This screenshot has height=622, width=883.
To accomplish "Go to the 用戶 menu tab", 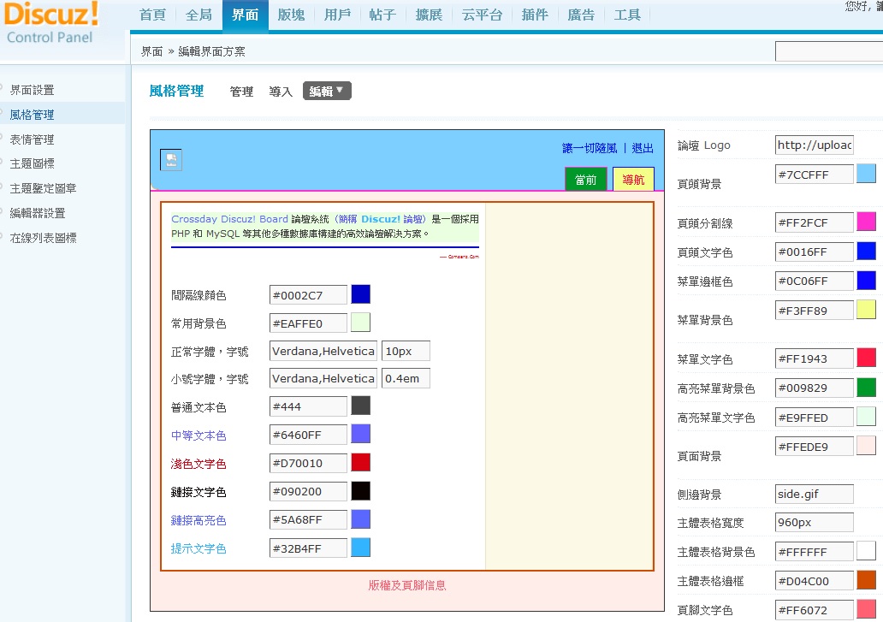I will pyautogui.click(x=337, y=15).
